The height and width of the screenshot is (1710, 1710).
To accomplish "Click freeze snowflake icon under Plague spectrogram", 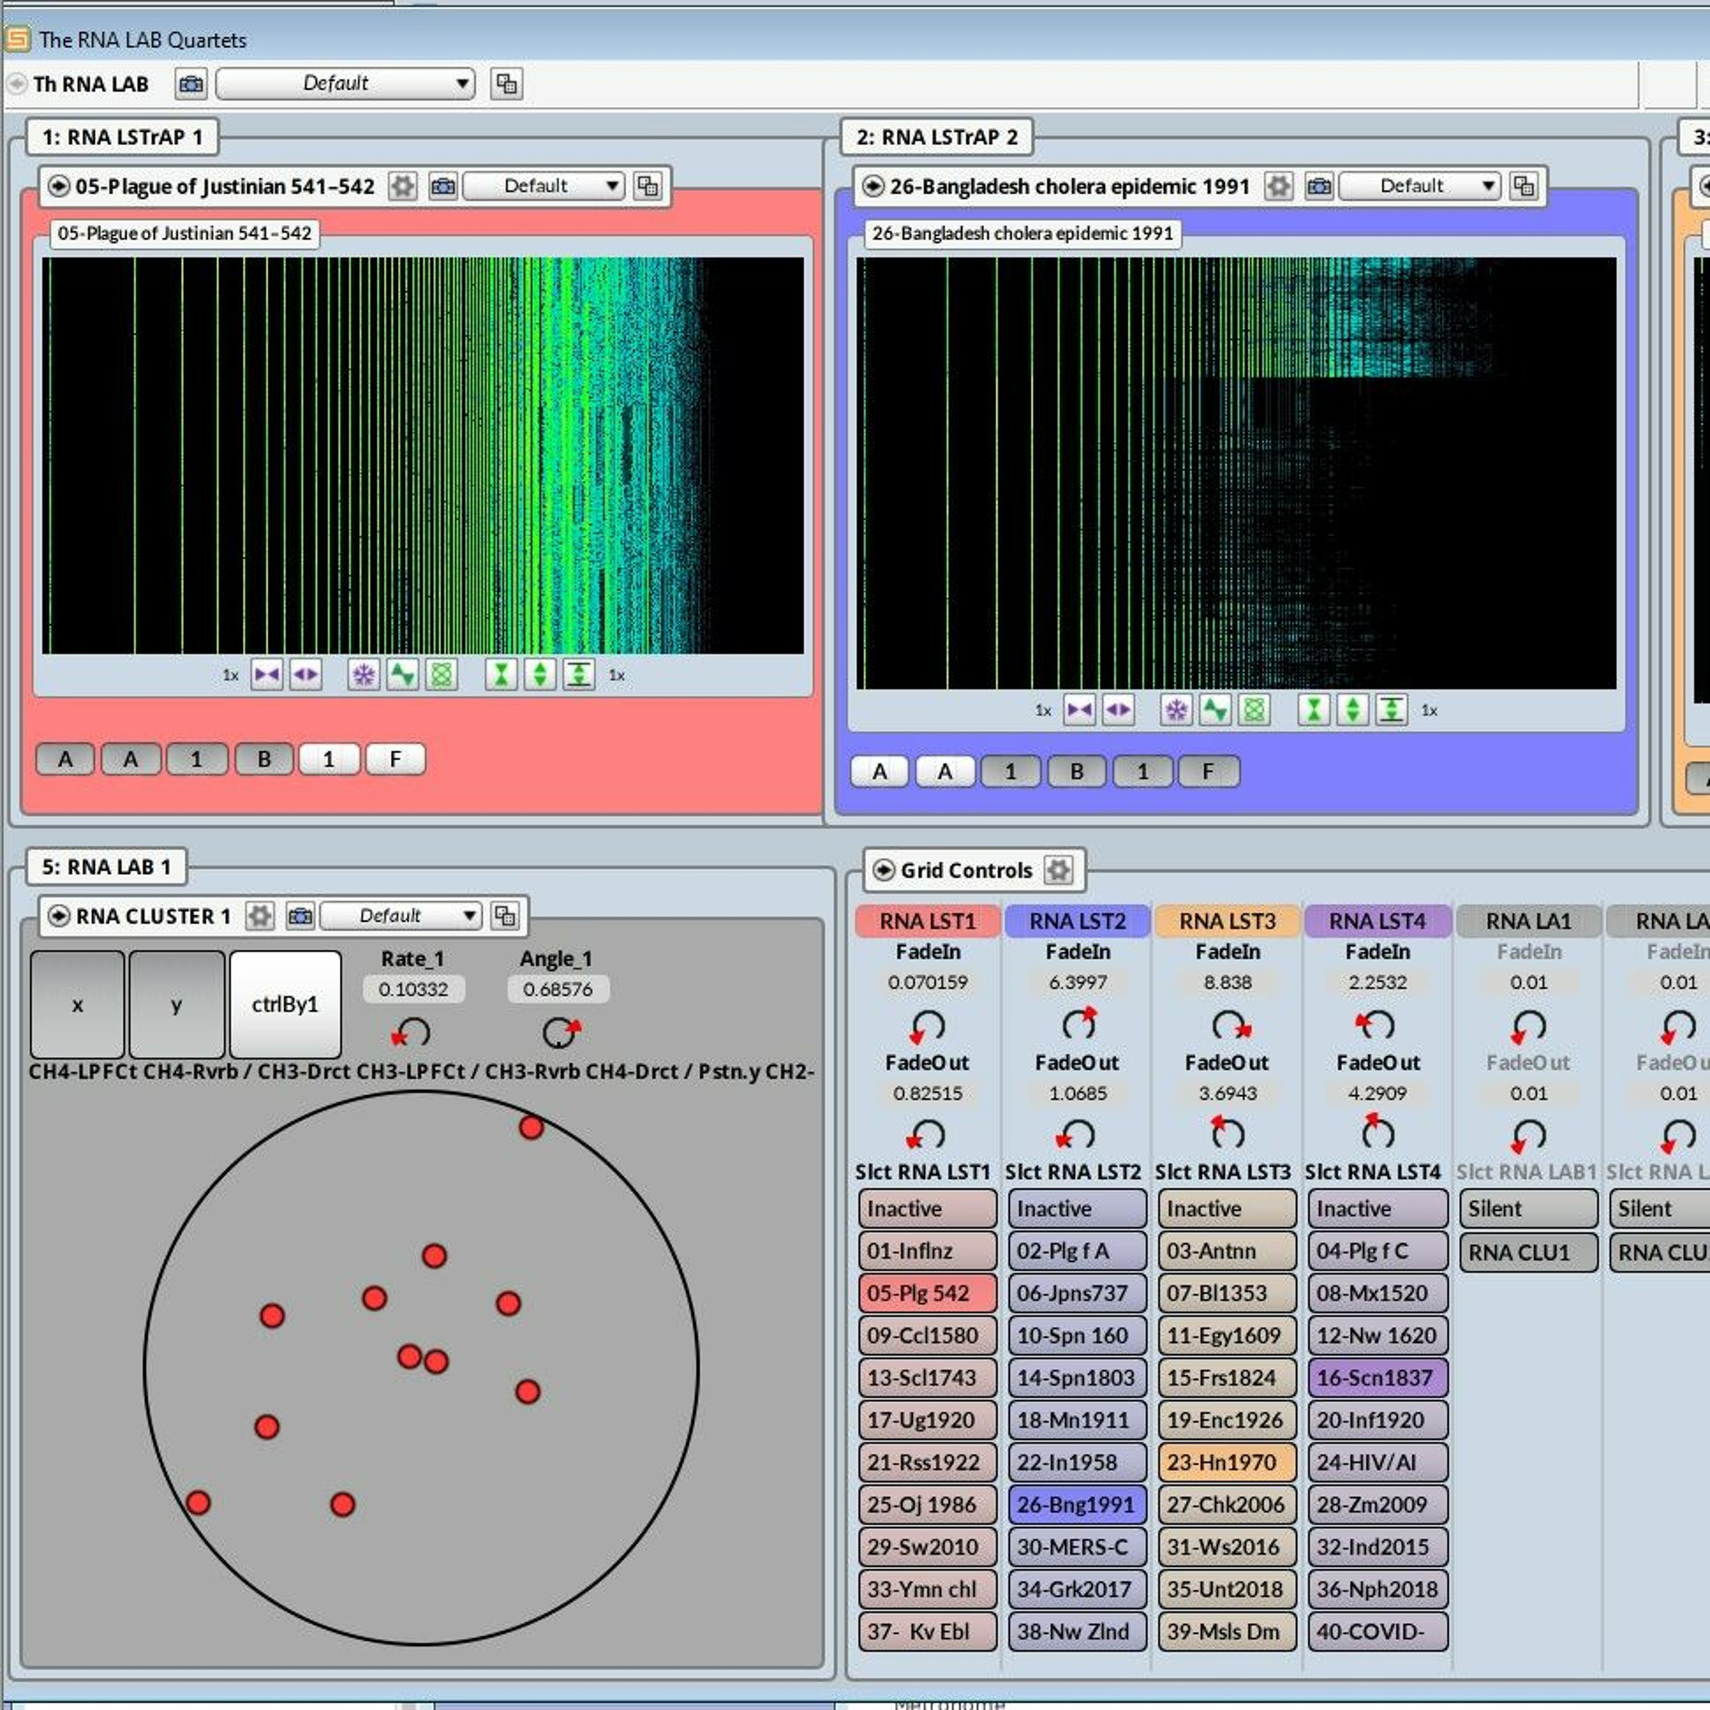I will tap(363, 675).
